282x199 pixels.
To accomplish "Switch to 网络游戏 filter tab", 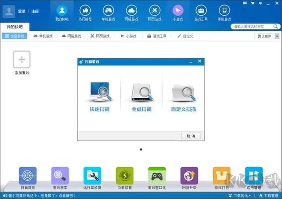I will point(71,36).
